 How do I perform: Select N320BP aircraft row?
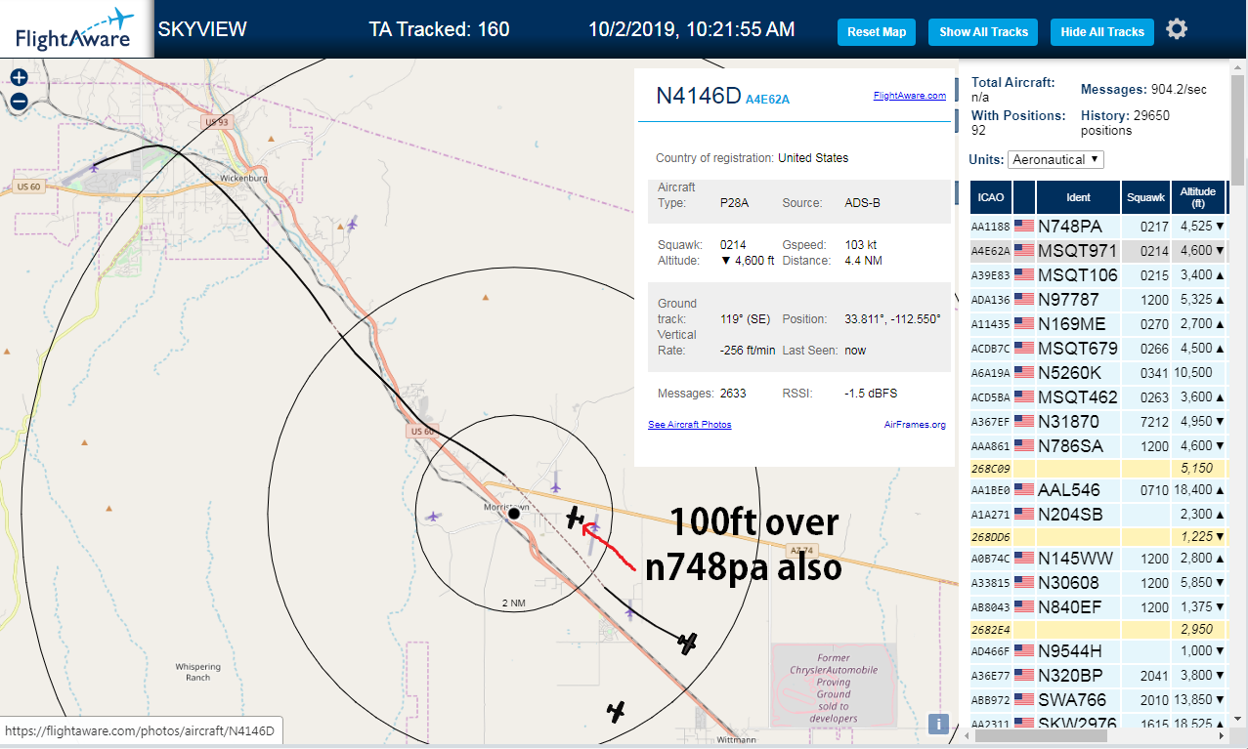tap(1098, 675)
